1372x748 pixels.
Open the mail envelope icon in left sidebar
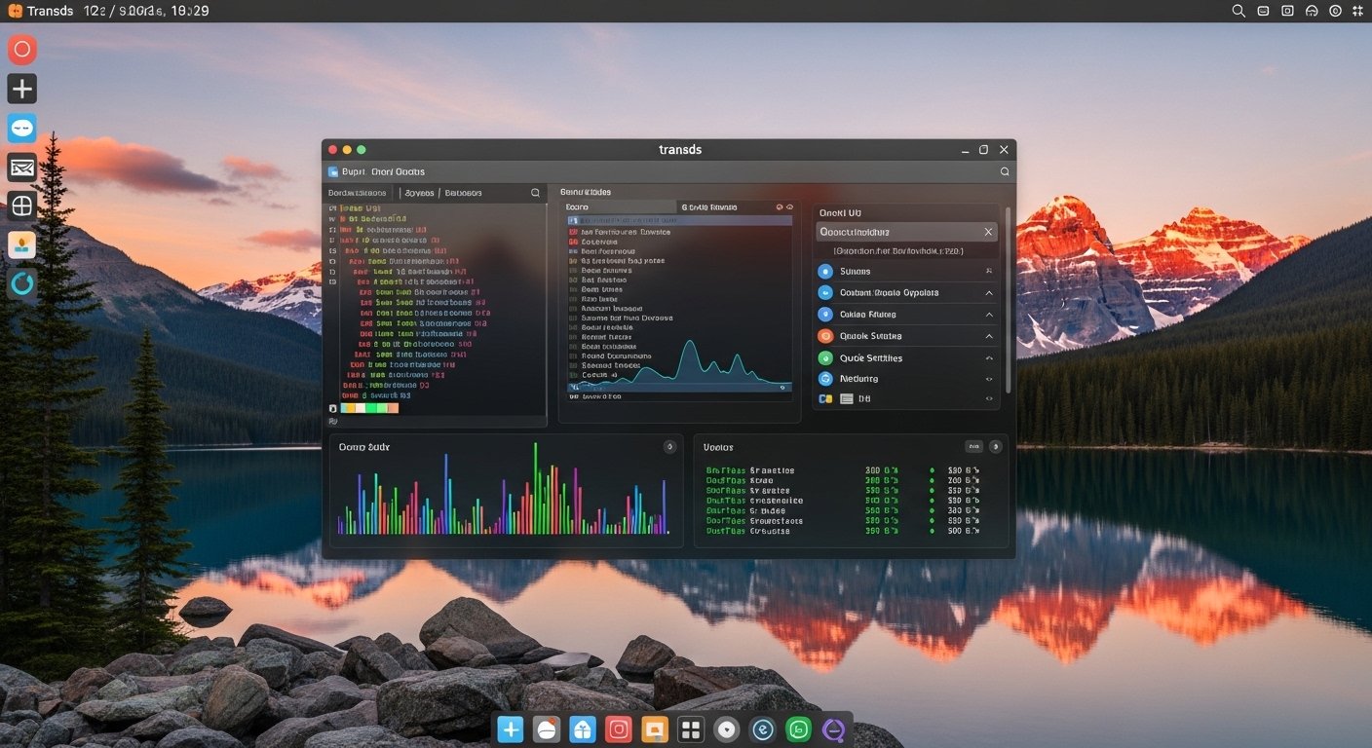[21, 168]
